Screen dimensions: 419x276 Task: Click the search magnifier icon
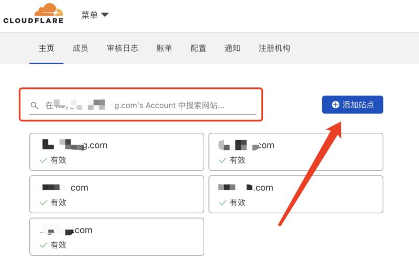pos(34,106)
